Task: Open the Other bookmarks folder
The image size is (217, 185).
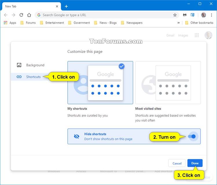Action: pos(199,23)
